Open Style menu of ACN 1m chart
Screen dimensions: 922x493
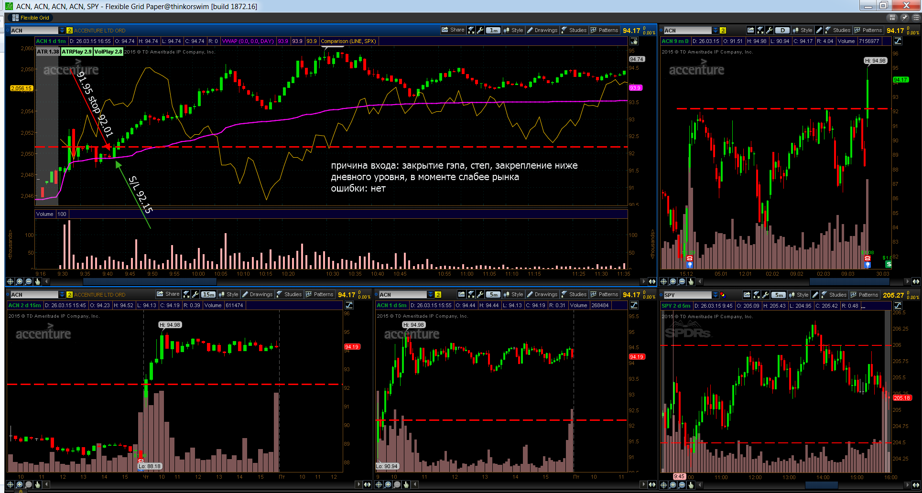[513, 30]
